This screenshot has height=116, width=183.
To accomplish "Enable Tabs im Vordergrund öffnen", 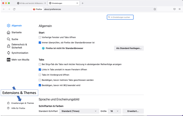I will tap(40, 75).
